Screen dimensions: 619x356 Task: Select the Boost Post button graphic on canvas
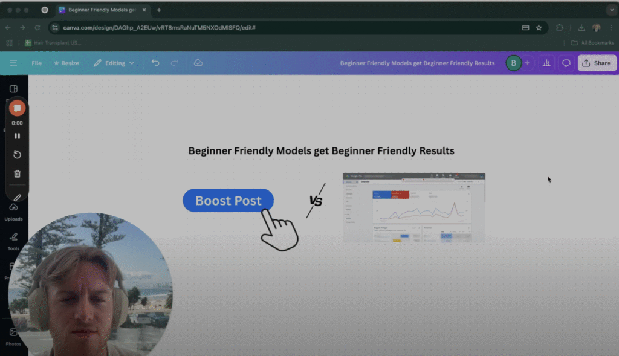[x=228, y=201]
